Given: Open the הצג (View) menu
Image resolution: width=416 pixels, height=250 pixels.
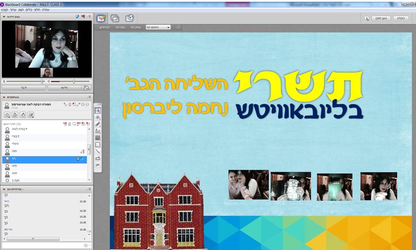Looking at the screenshot, I should tap(21, 10).
